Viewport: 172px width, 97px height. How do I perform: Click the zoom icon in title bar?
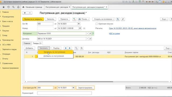point(157,2)
